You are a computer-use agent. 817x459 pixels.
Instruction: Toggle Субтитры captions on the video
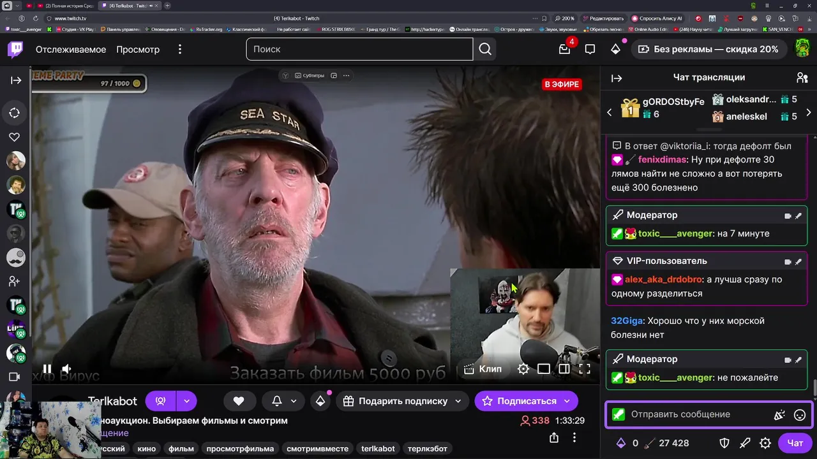[310, 75]
